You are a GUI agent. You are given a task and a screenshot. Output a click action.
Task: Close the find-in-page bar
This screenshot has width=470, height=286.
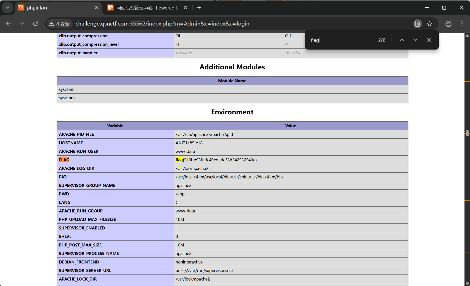tap(429, 40)
